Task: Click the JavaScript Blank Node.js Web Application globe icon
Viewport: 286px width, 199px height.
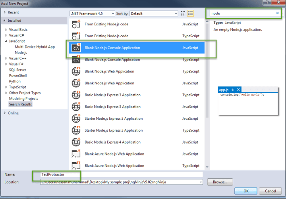Action: pyautogui.click(x=76, y=83)
